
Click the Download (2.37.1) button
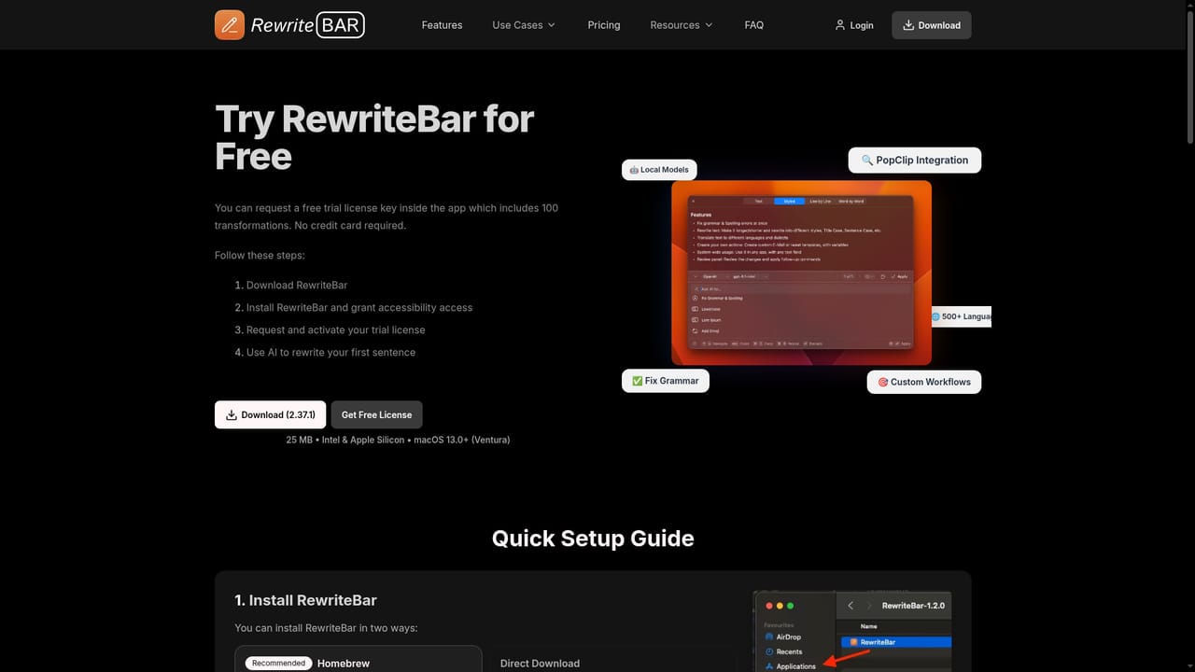click(271, 414)
